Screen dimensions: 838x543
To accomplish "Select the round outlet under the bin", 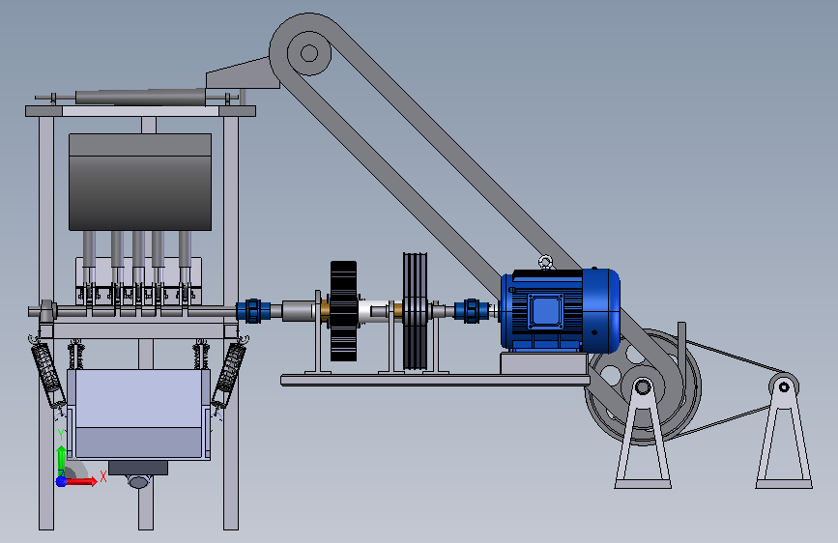I will point(138,481).
